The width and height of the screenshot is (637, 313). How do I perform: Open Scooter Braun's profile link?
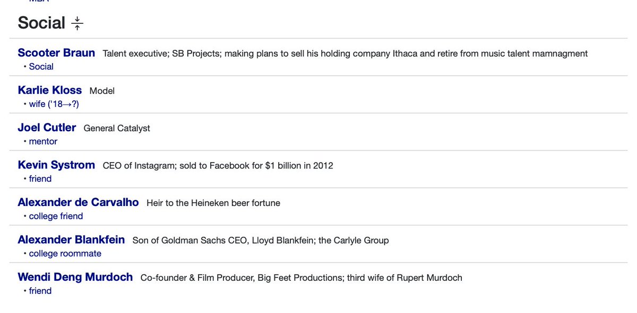point(56,53)
